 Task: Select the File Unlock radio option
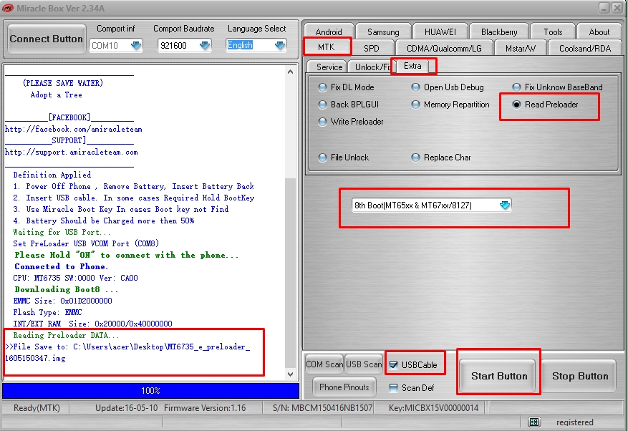coord(344,158)
